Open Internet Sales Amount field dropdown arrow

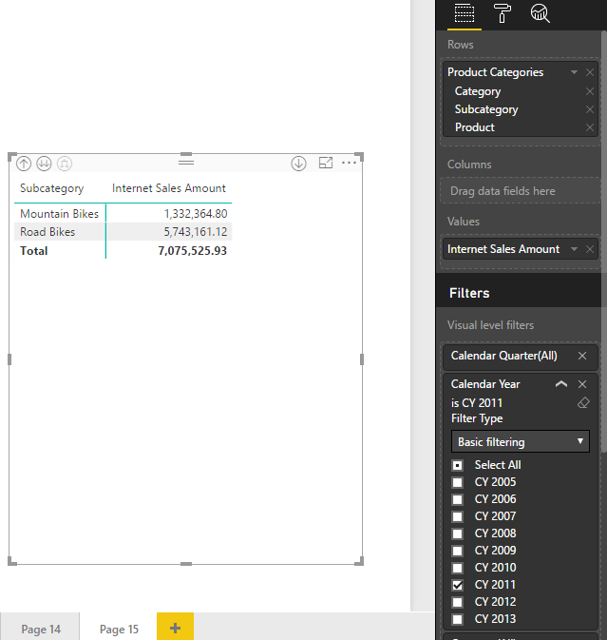574,249
